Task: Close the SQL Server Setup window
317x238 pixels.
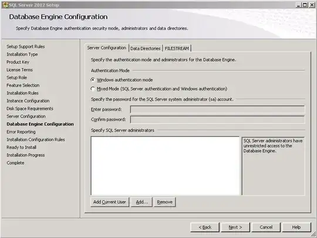Action: (312, 5)
